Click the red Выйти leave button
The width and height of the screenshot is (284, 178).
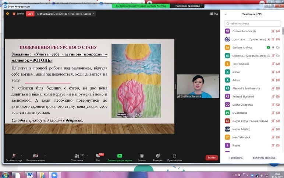[x=212, y=157]
